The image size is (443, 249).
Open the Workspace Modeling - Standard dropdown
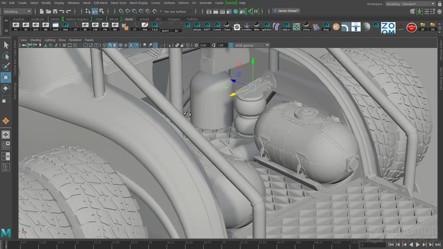410,4
